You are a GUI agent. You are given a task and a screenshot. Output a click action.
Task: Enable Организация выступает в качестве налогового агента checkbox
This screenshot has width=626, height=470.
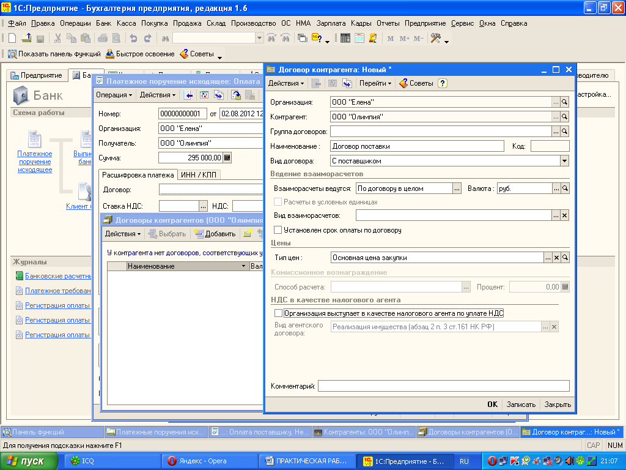click(x=278, y=313)
